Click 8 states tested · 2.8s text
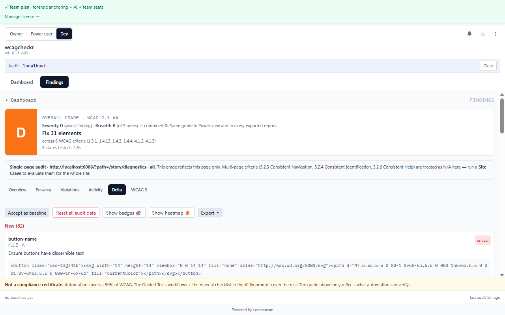The height and width of the screenshot is (315, 505). coord(62,148)
